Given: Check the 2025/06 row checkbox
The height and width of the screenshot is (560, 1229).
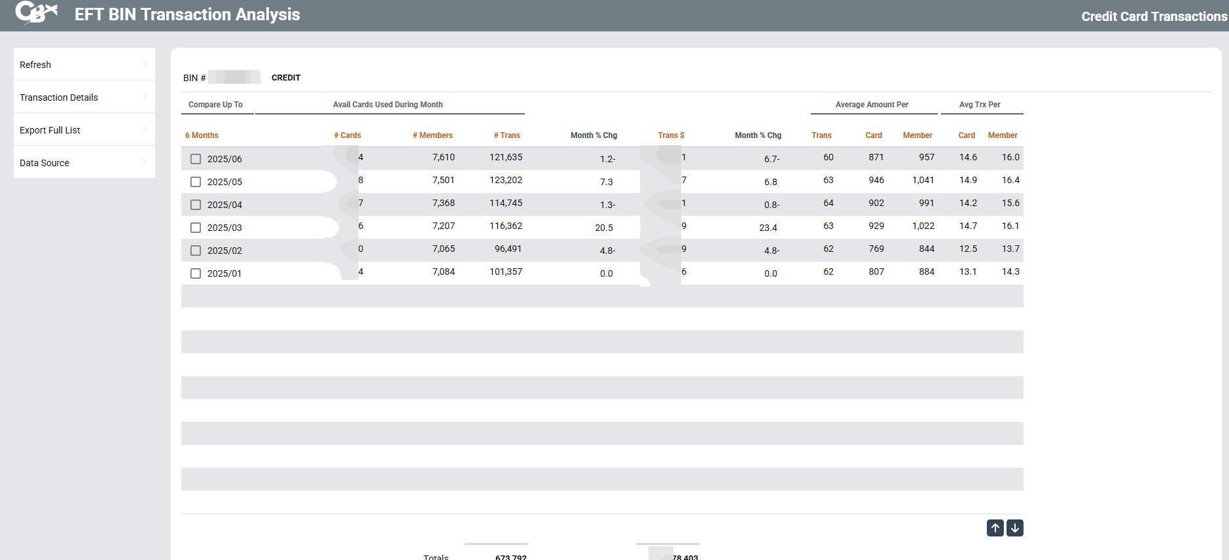Looking at the screenshot, I should coord(196,159).
